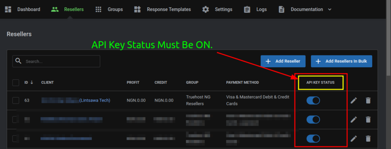Image resolution: width=391 pixels, height=149 pixels.
Task: Open the Resellers menu item
Action: 74,10
